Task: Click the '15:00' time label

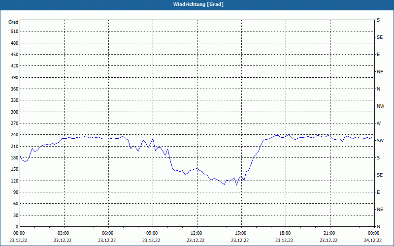Action: tap(241, 233)
